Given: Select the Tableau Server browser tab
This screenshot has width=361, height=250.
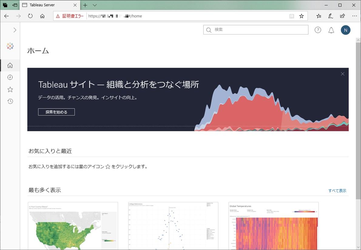Looking at the screenshot, I should [49, 5].
